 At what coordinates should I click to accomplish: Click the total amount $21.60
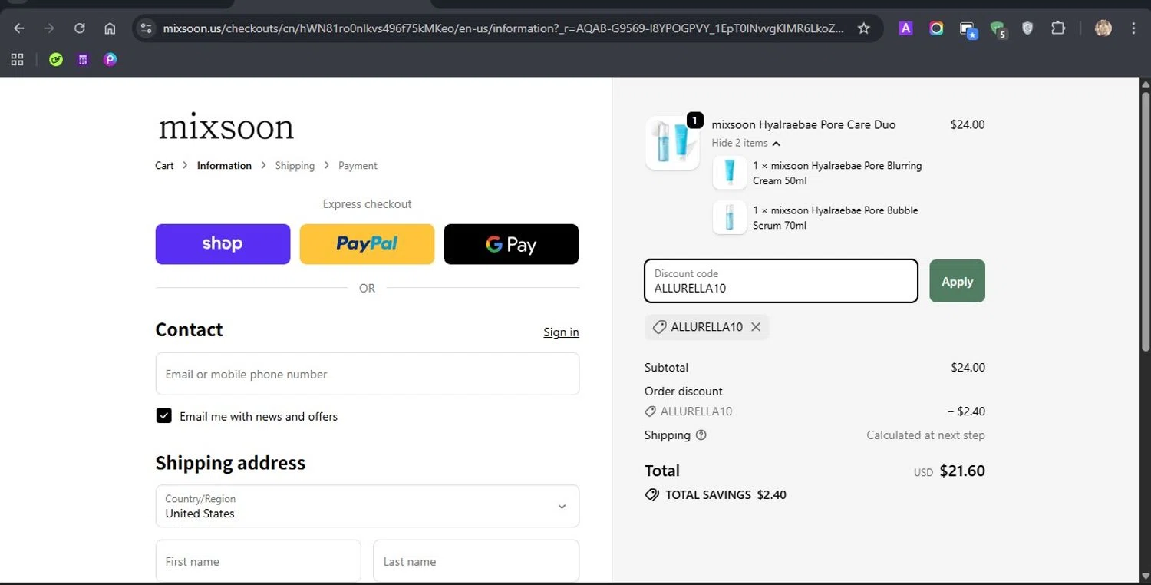[x=962, y=471]
